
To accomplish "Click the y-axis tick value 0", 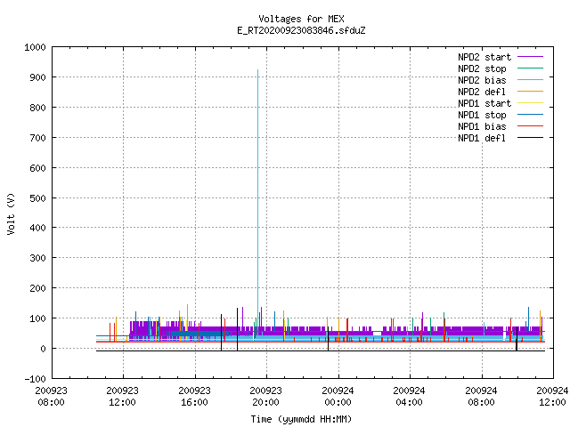I will (x=44, y=349).
